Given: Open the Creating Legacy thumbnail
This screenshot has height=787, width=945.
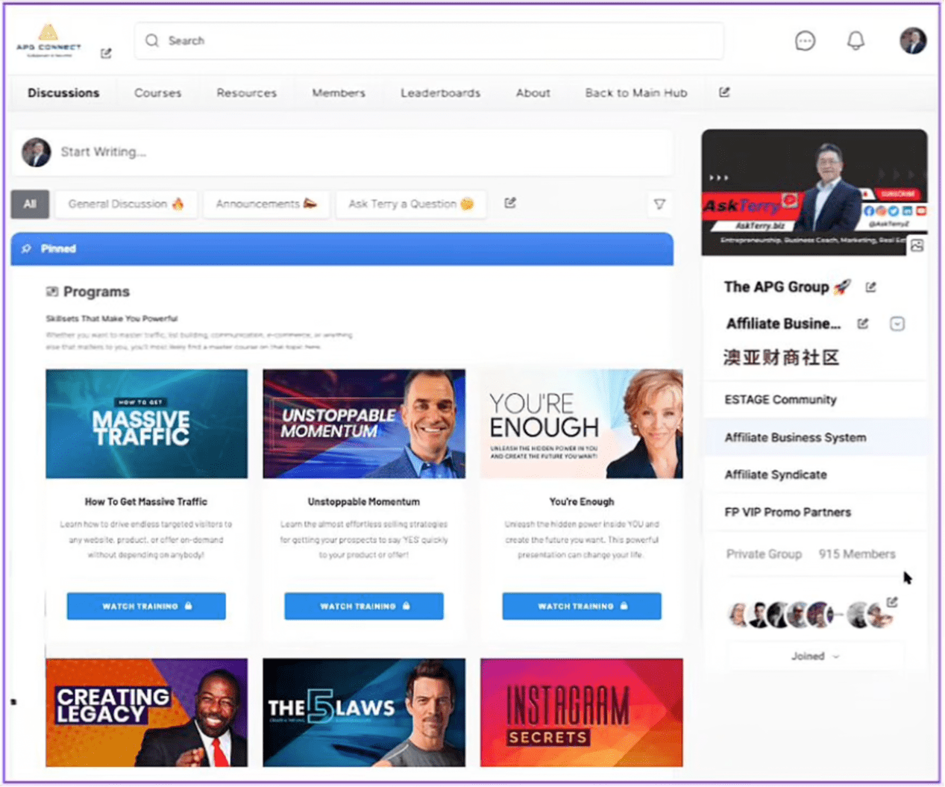Looking at the screenshot, I should tap(146, 712).
